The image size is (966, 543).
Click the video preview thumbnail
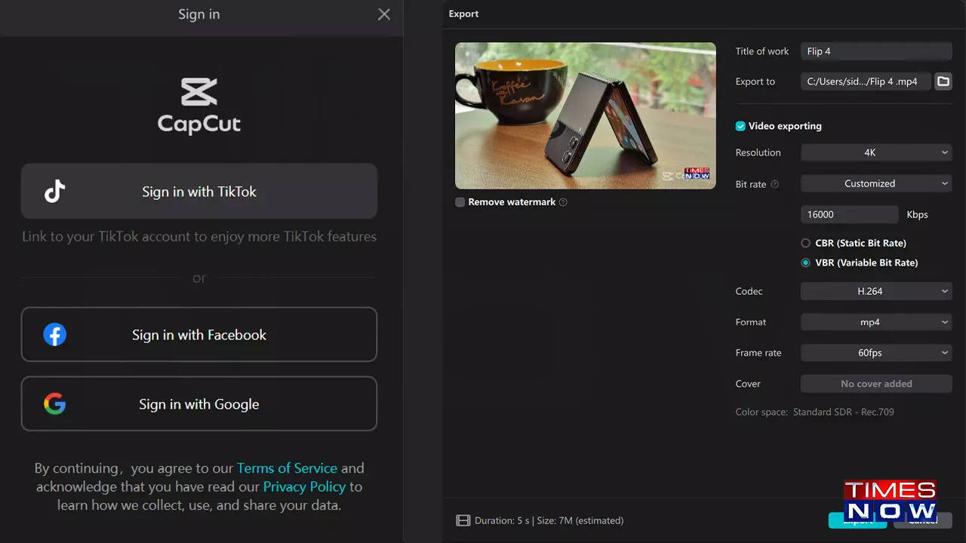click(x=586, y=115)
